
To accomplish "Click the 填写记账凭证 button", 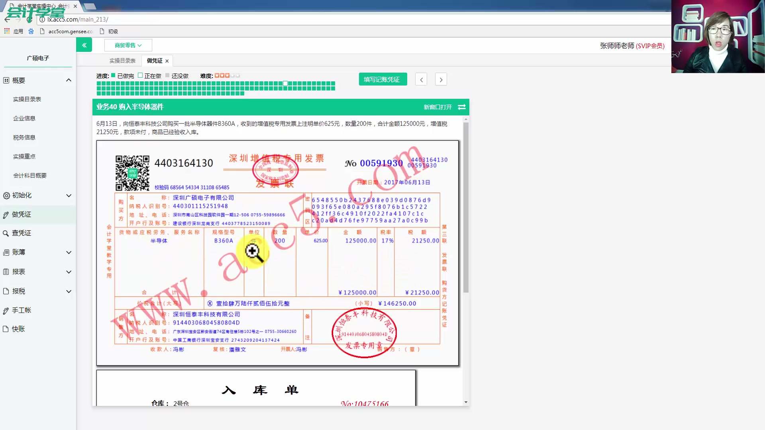I will coord(382,79).
